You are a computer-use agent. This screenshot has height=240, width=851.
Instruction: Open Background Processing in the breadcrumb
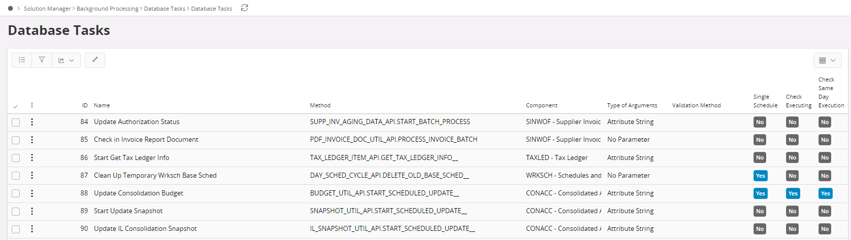tap(107, 9)
